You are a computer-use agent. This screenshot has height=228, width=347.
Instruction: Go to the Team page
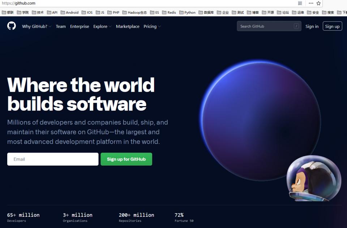tap(61, 26)
